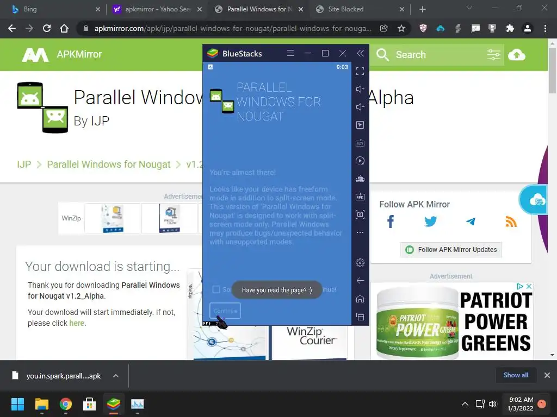The image size is (557, 417).
Task: Close the Patriot Power Greens ad
Action: (x=529, y=286)
